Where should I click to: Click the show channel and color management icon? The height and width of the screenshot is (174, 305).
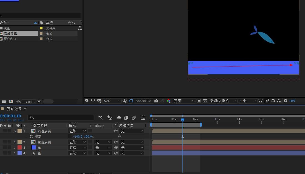point(169,101)
